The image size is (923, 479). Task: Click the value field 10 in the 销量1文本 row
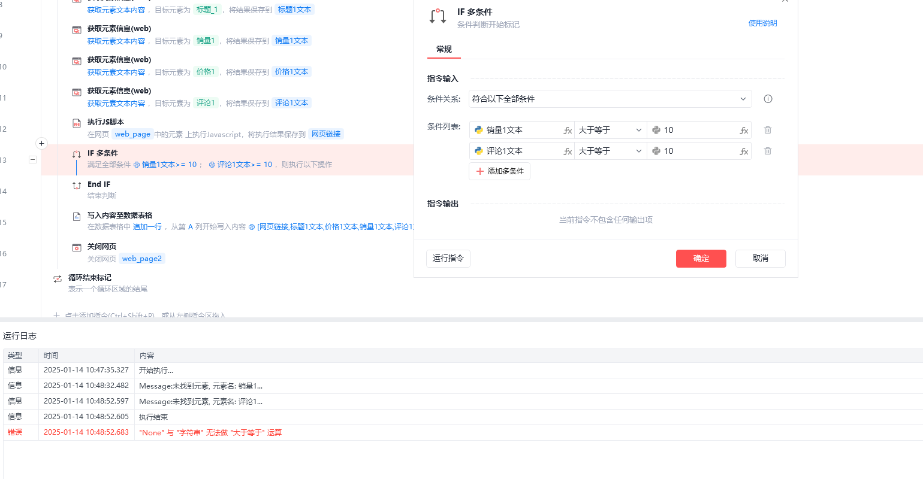(x=699, y=130)
